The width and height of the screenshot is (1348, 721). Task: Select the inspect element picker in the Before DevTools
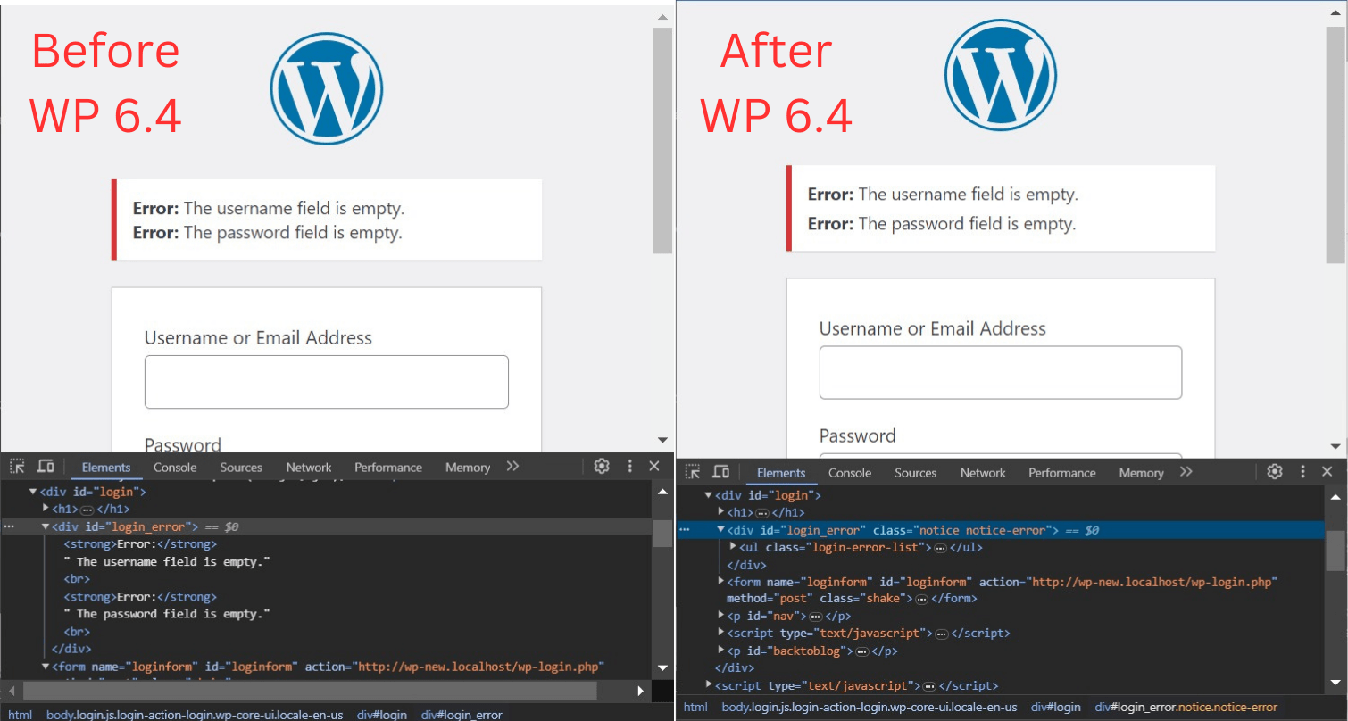pos(17,466)
